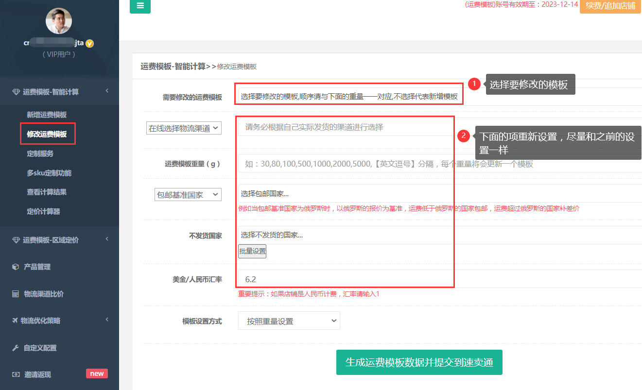Click 运费模板-智能计算 breadcrumb text
The width and height of the screenshot is (642, 390).
click(173, 67)
